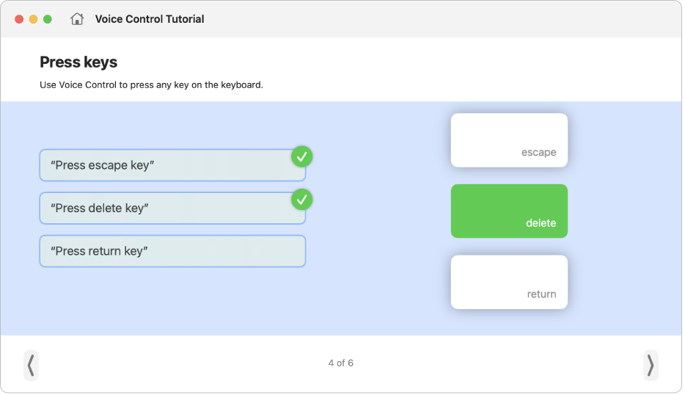Maximize the tutorial window

click(x=48, y=19)
